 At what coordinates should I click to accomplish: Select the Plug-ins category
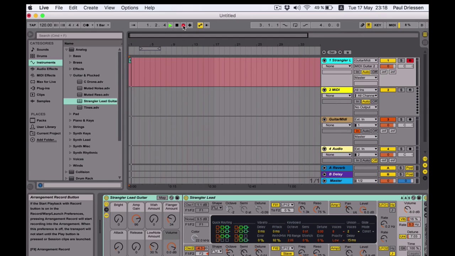[43, 88]
